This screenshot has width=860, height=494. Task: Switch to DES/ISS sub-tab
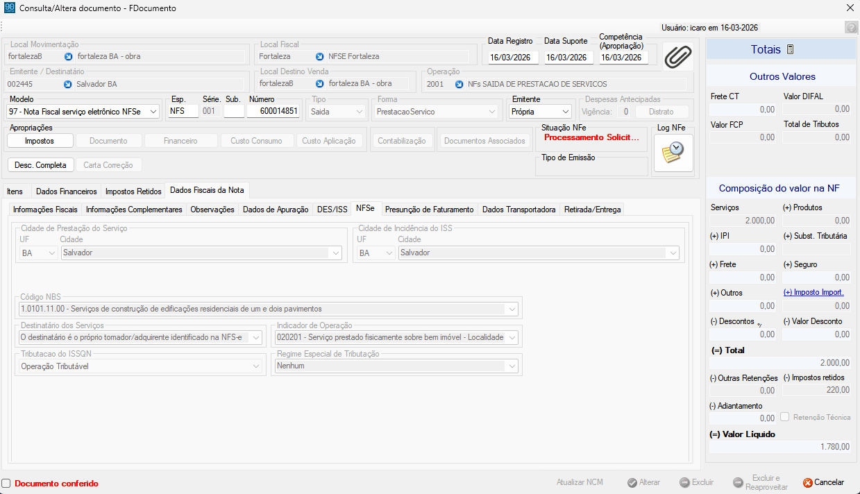click(x=332, y=210)
